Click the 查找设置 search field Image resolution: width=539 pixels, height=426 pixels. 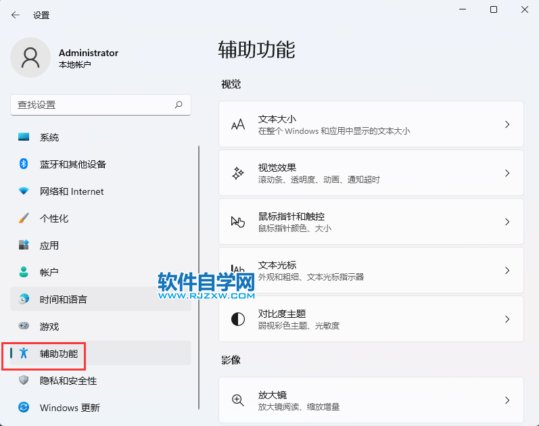(91, 105)
